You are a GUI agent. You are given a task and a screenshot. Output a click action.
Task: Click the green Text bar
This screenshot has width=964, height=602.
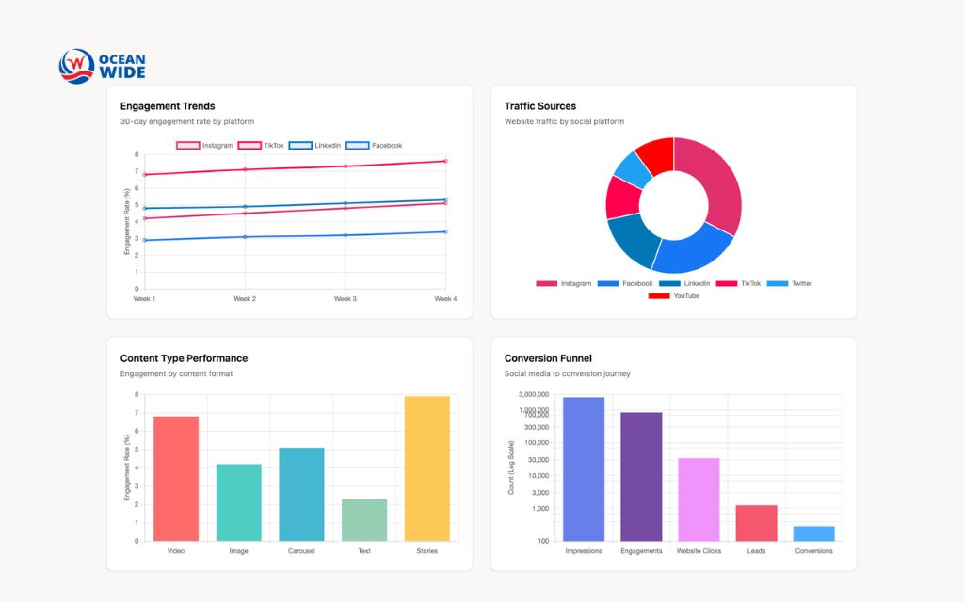364,519
